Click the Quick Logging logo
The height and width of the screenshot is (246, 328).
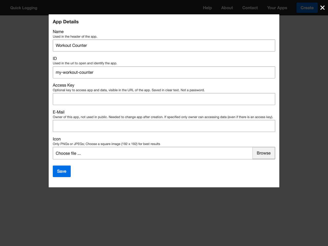pyautogui.click(x=24, y=8)
